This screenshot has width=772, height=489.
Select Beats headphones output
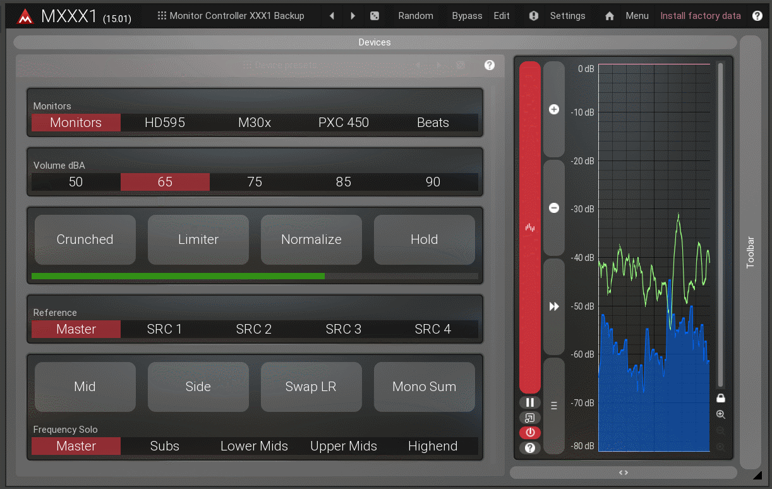tap(433, 123)
